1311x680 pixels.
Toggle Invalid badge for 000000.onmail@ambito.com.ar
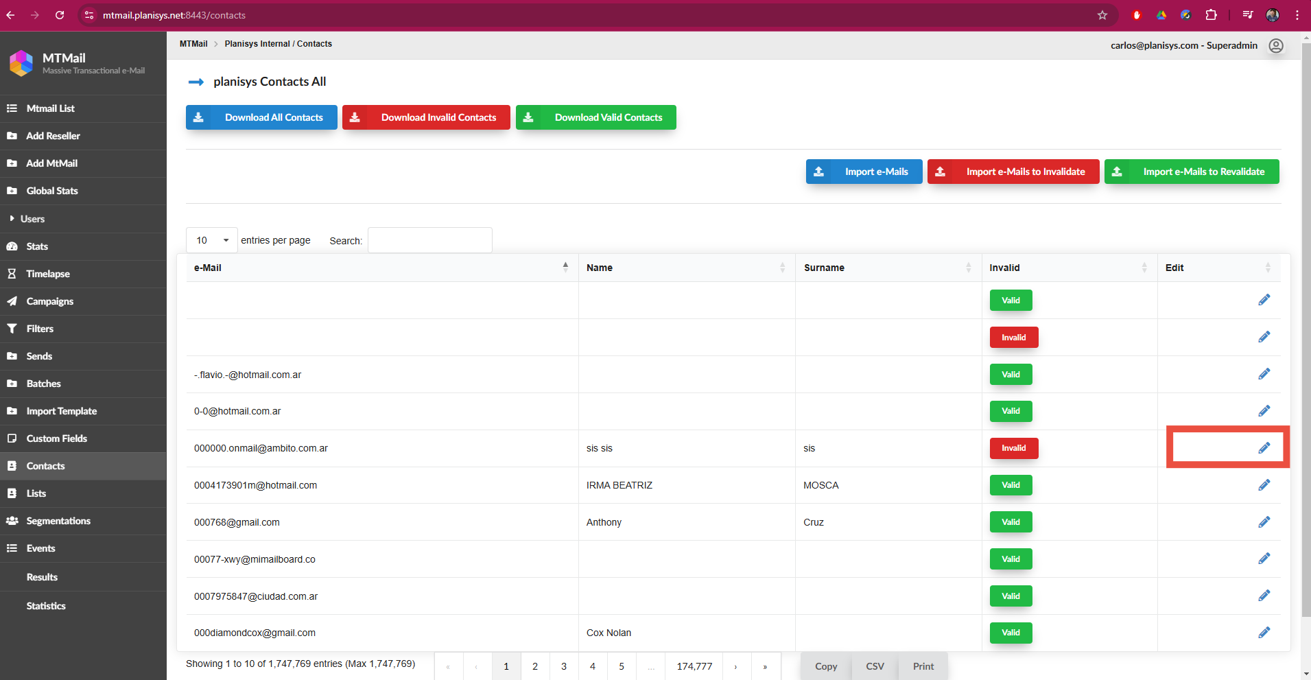point(1013,448)
